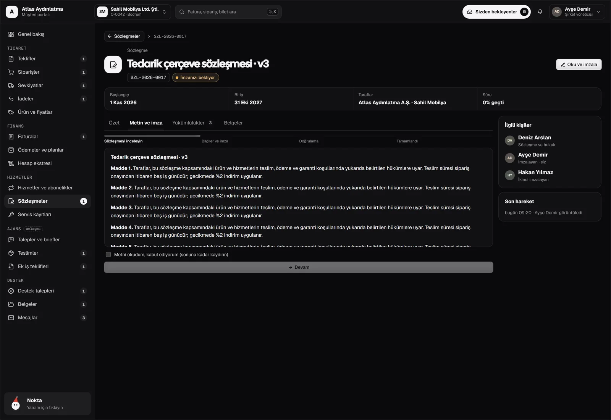Open Genel bakış dashboard icon
The image size is (611, 420).
(x=11, y=34)
